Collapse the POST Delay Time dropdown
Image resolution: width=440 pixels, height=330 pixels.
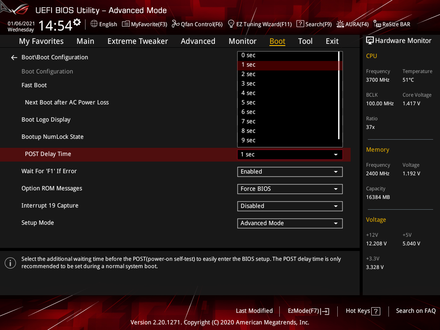click(290, 155)
